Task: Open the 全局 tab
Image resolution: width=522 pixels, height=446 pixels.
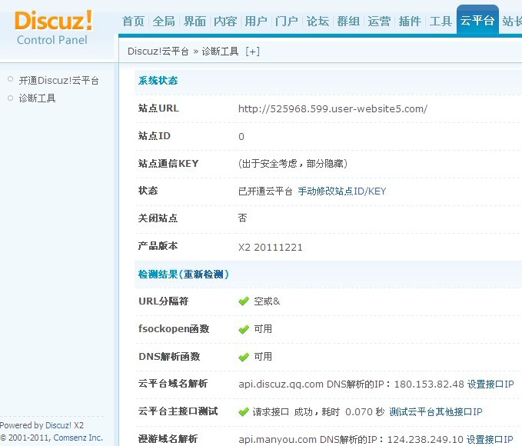Action: click(164, 21)
